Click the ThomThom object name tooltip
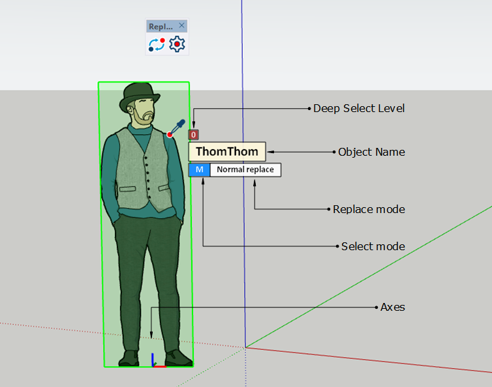Viewport: 492px width, 387px height. (227, 152)
